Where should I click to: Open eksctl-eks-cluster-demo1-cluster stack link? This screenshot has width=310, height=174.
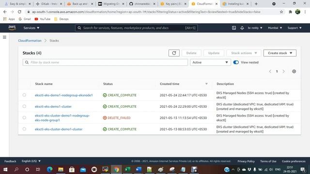point(59,129)
